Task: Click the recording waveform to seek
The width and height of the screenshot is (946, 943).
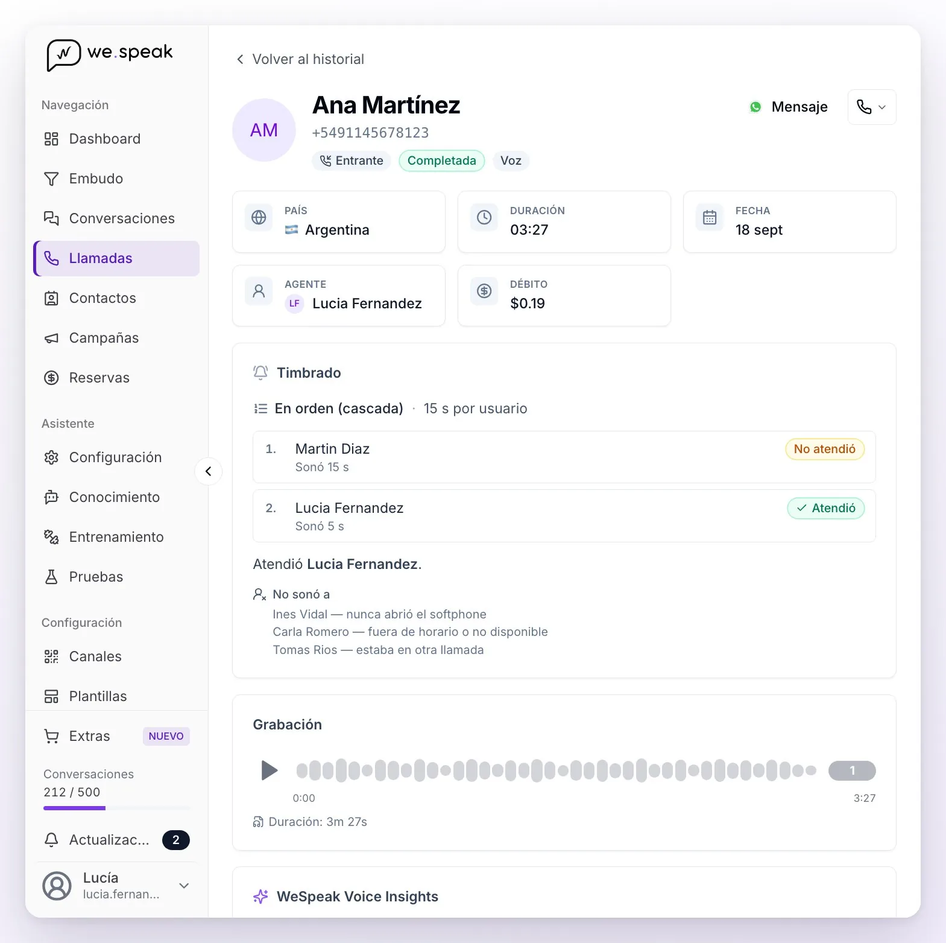Action: pos(556,770)
